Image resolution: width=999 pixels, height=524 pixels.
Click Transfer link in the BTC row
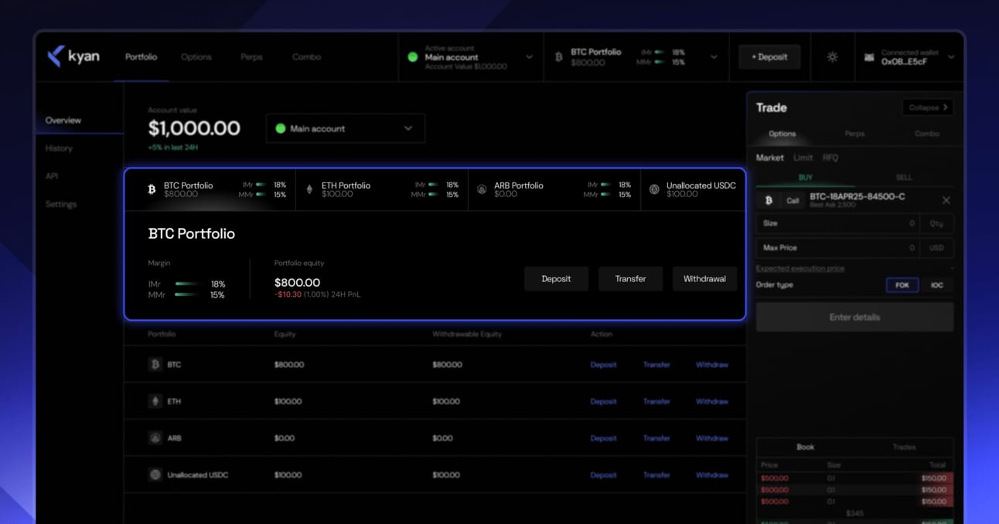(656, 365)
